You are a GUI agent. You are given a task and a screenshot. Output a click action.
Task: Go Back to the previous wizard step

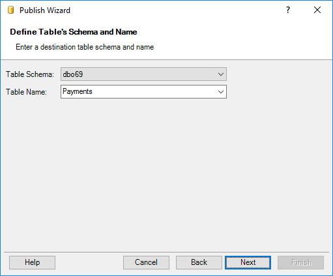pos(199,262)
